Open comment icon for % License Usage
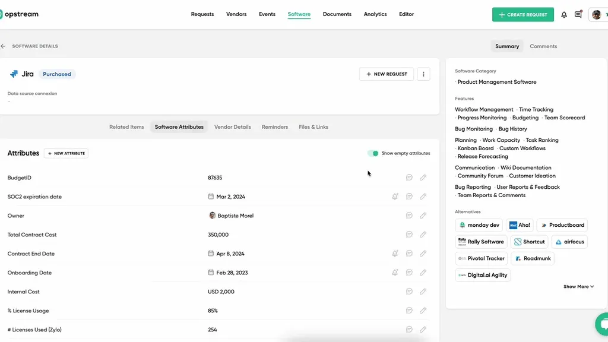Image resolution: width=608 pixels, height=342 pixels. point(409,311)
